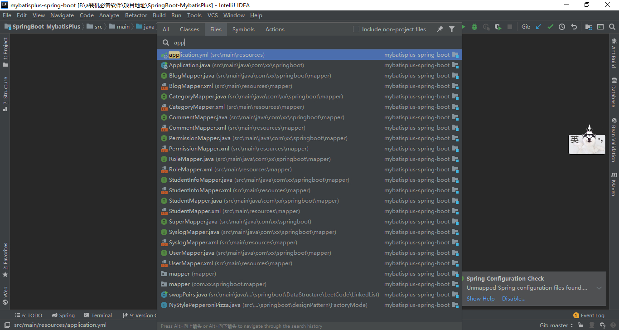Select swapPairs.java search result
This screenshot has height=330, width=619.
click(309, 295)
